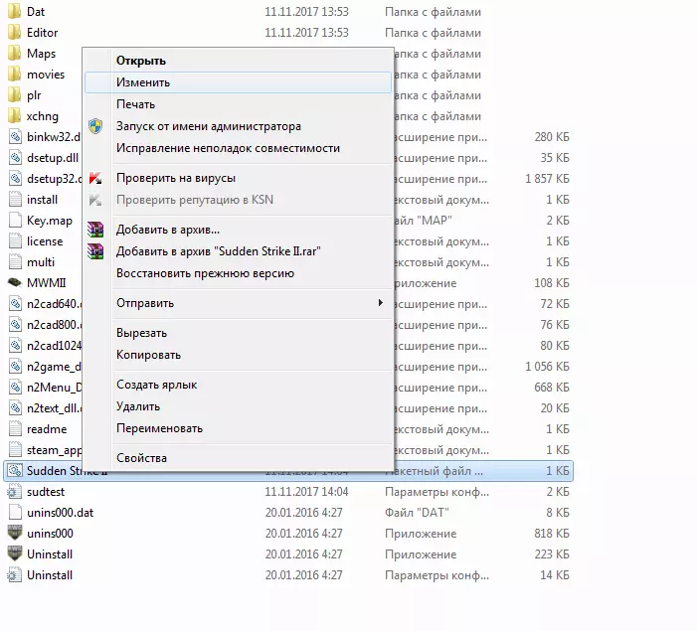Viewport: 697px width, 631px height.
Task: Click the Файл "DAT" type cell
Action: 417,513
